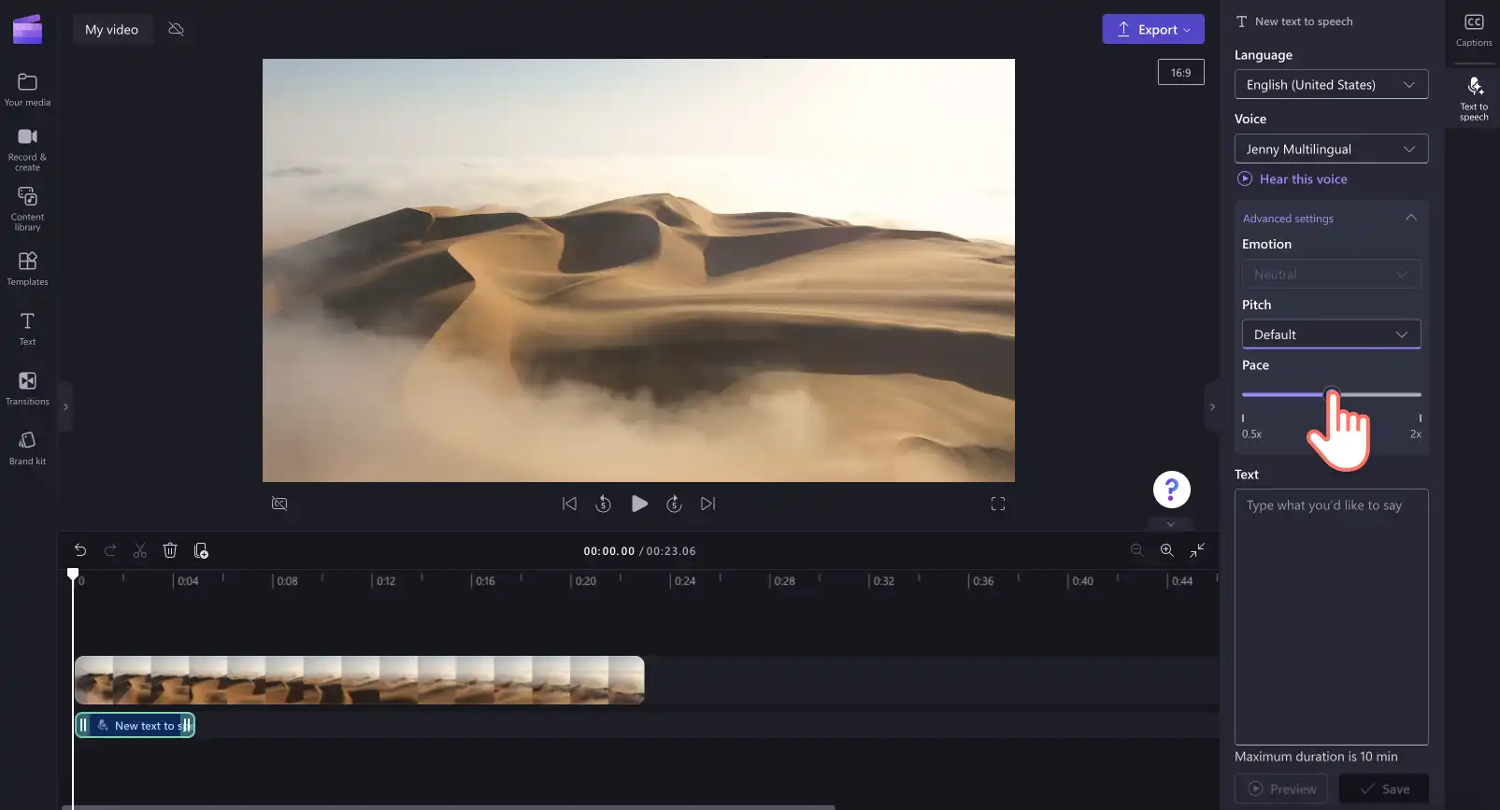The width and height of the screenshot is (1500, 810).
Task: Click the undo arrow icon
Action: (80, 550)
